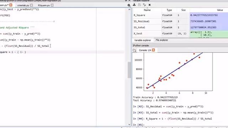Select the Variable explorer tab

tap(142, 40)
